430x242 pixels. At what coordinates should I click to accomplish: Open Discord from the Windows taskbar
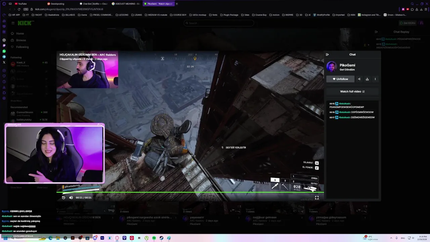pyautogui.click(x=95, y=238)
